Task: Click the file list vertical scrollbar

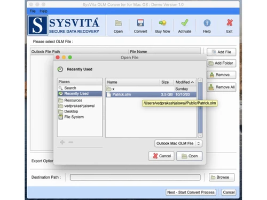Action: [x=200, y=108]
